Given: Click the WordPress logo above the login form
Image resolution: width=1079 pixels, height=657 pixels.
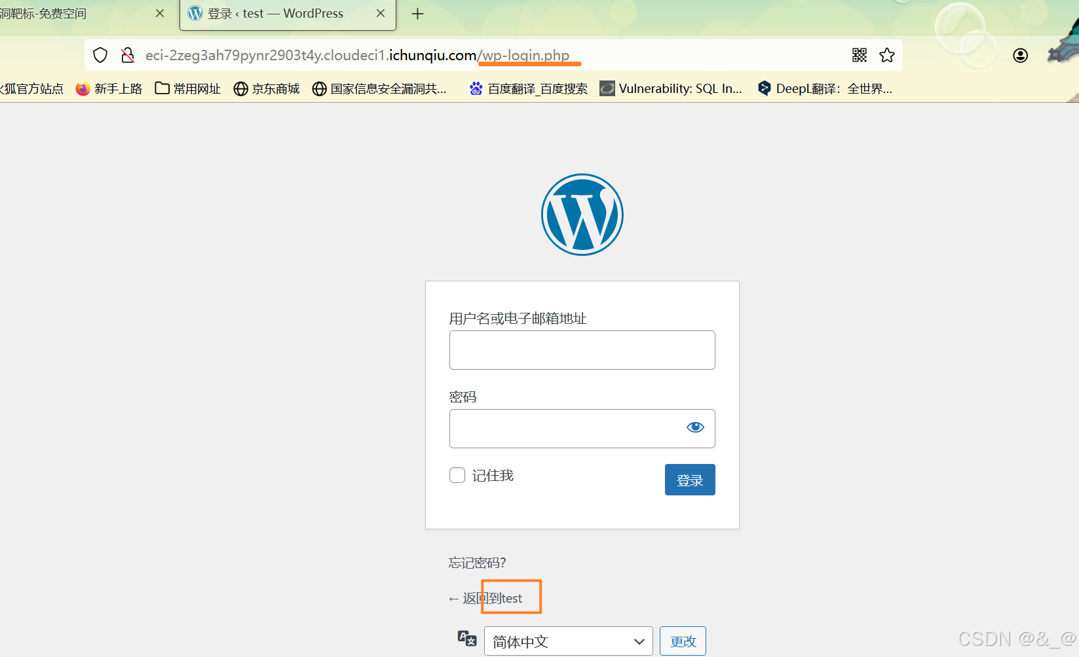Looking at the screenshot, I should click(582, 215).
